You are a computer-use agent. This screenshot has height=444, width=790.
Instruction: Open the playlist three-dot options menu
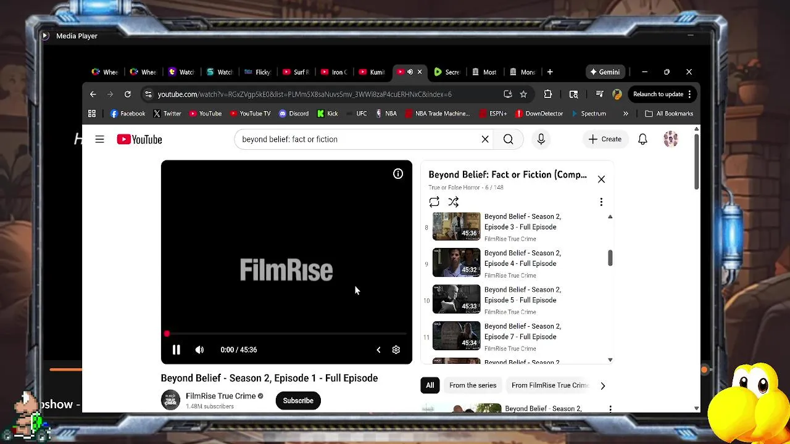click(601, 202)
